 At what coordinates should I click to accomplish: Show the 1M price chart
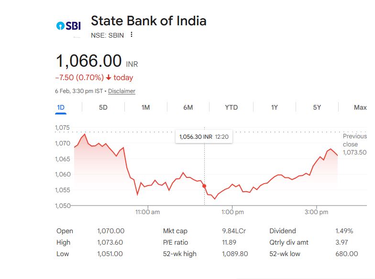pos(145,107)
